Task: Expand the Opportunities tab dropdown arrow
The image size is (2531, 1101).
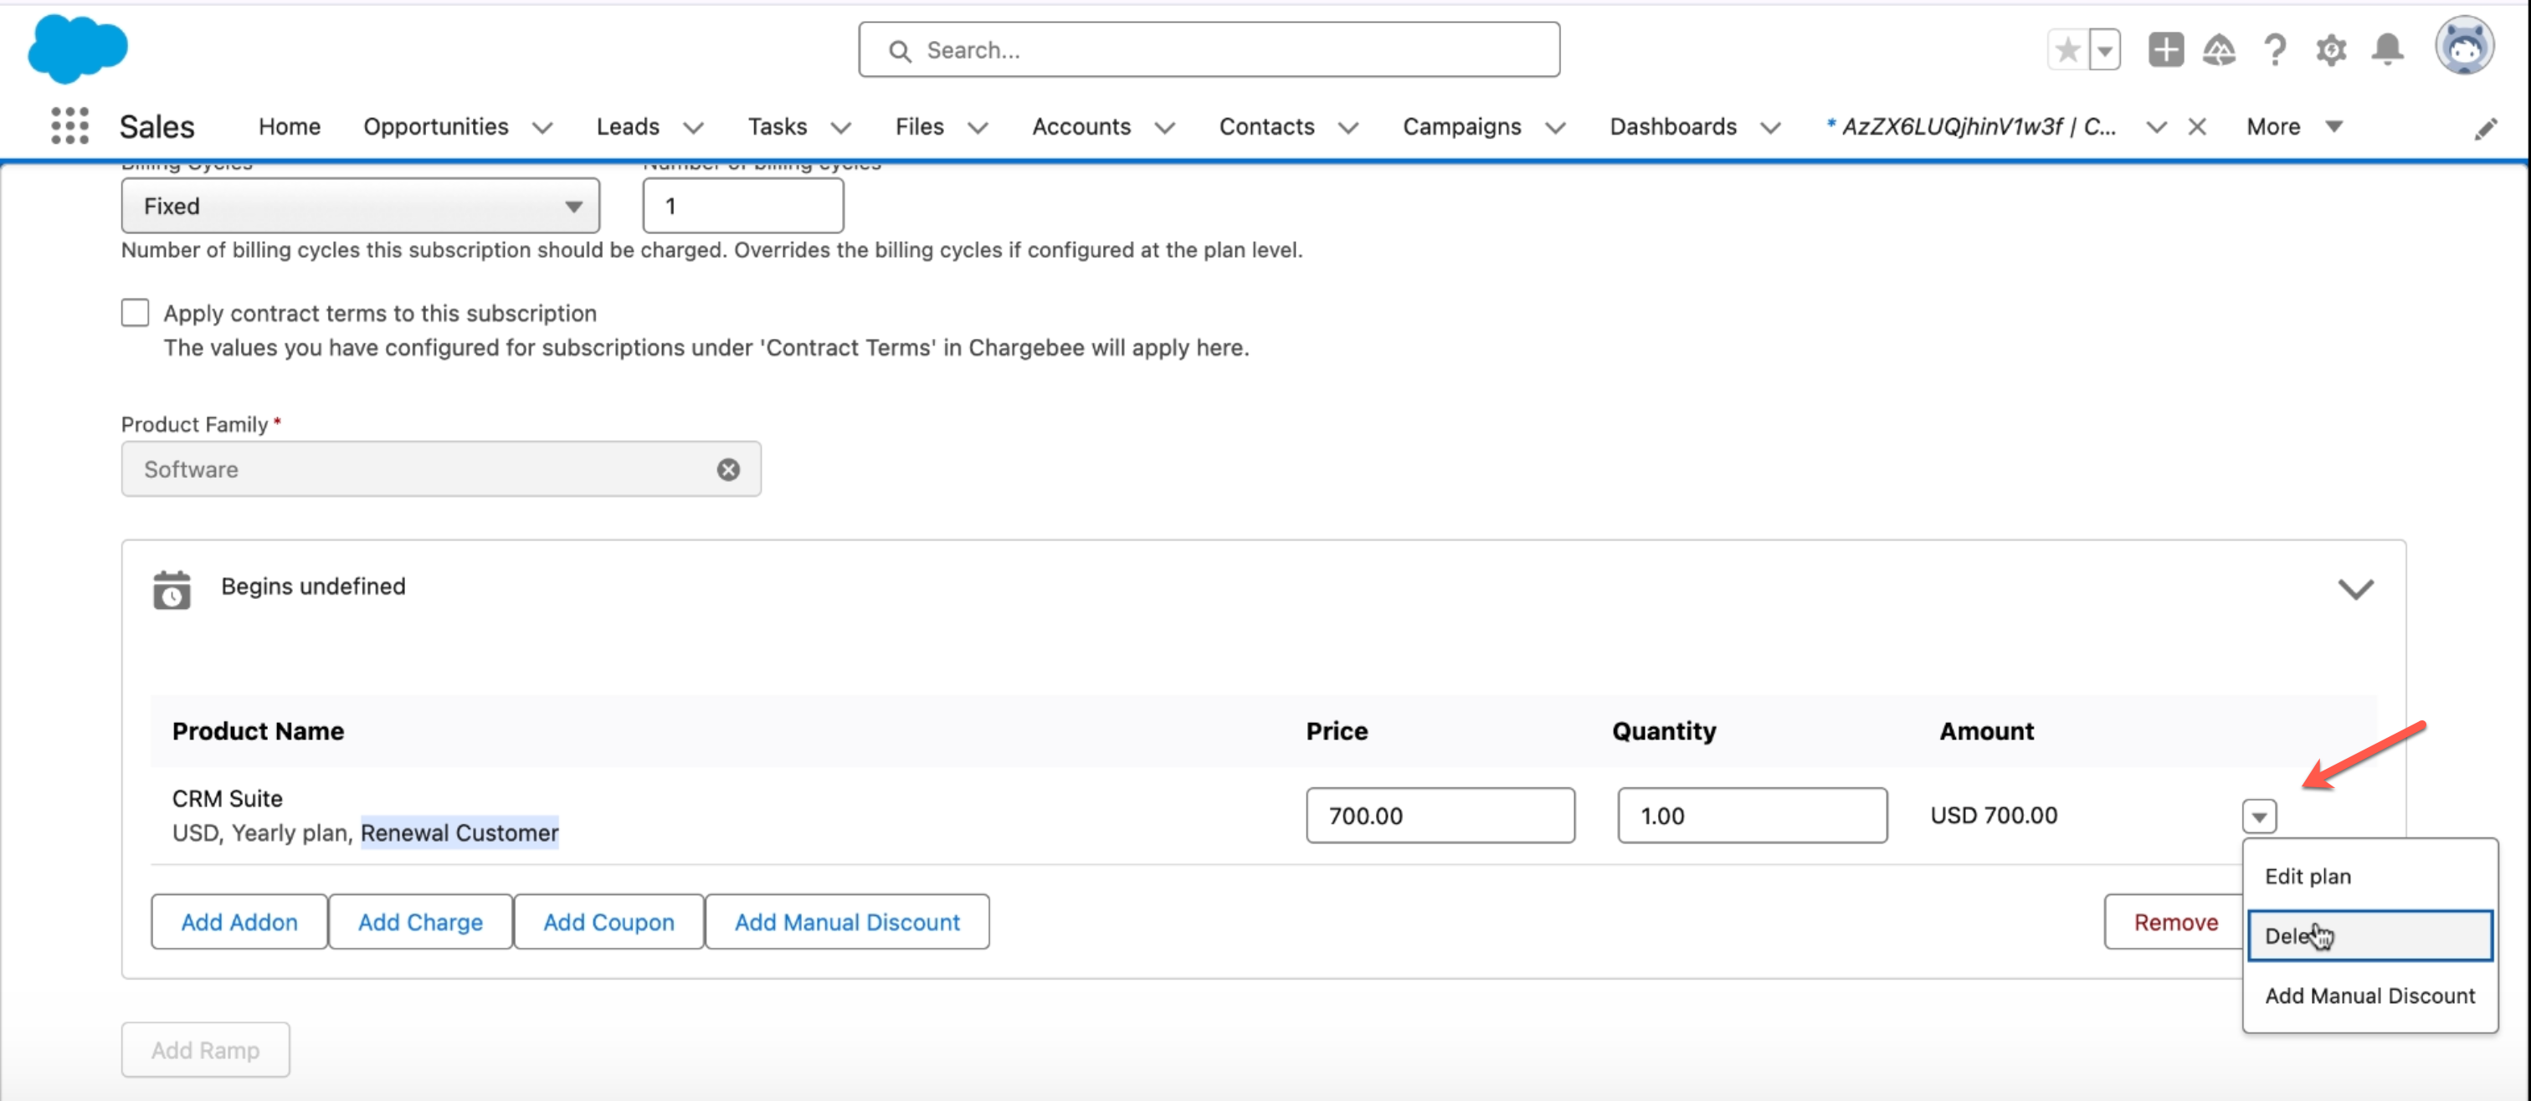Action: [x=542, y=128]
